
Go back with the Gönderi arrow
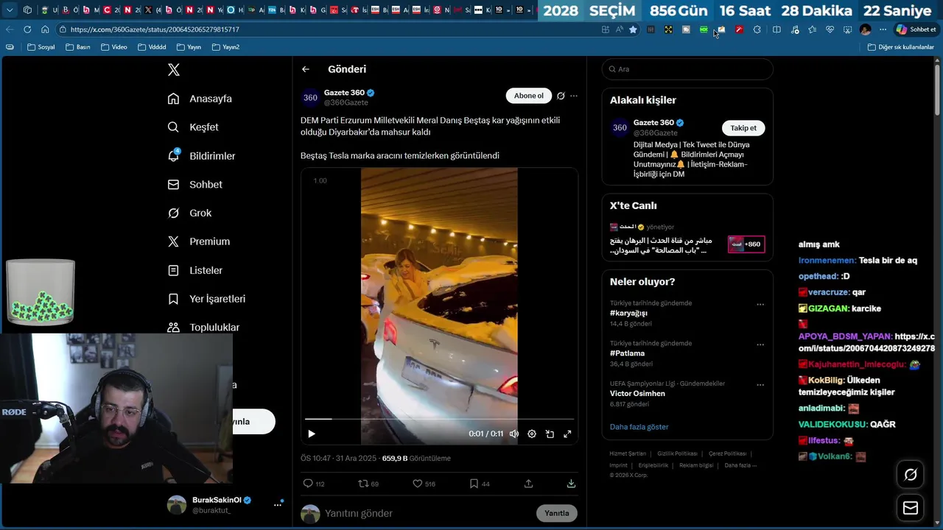(306, 69)
